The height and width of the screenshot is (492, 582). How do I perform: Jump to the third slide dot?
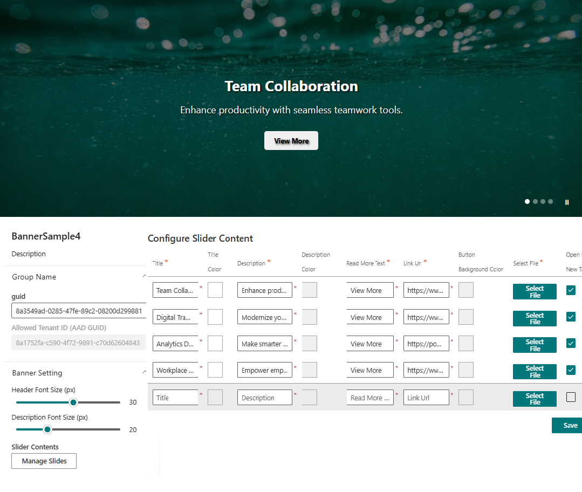point(543,201)
